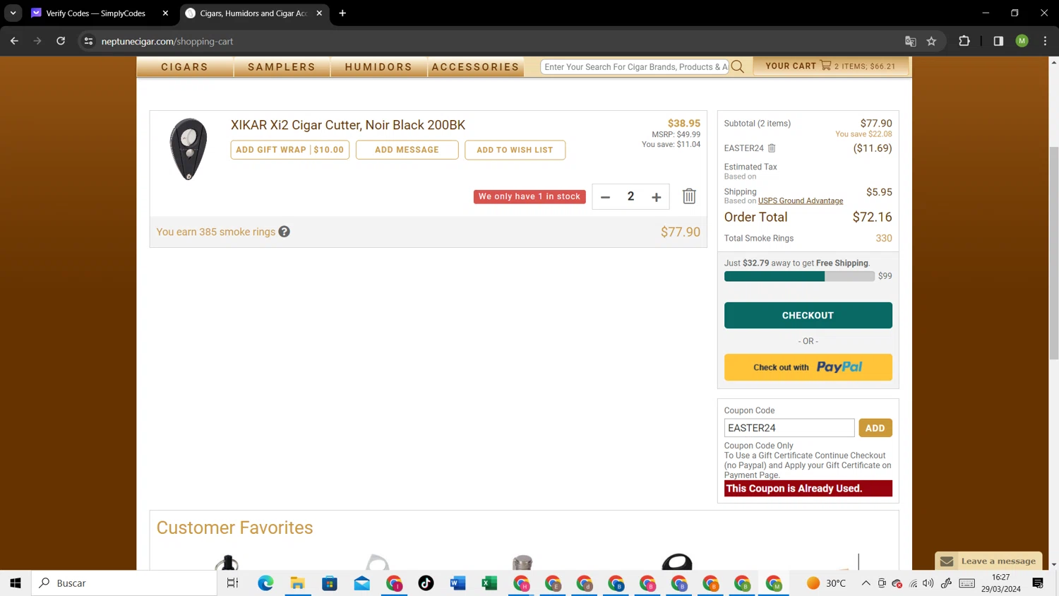Click the XIKAR cutter thumbnail image

189,149
